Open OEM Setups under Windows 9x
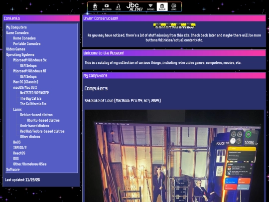The image size is (269, 202). click(x=28, y=66)
